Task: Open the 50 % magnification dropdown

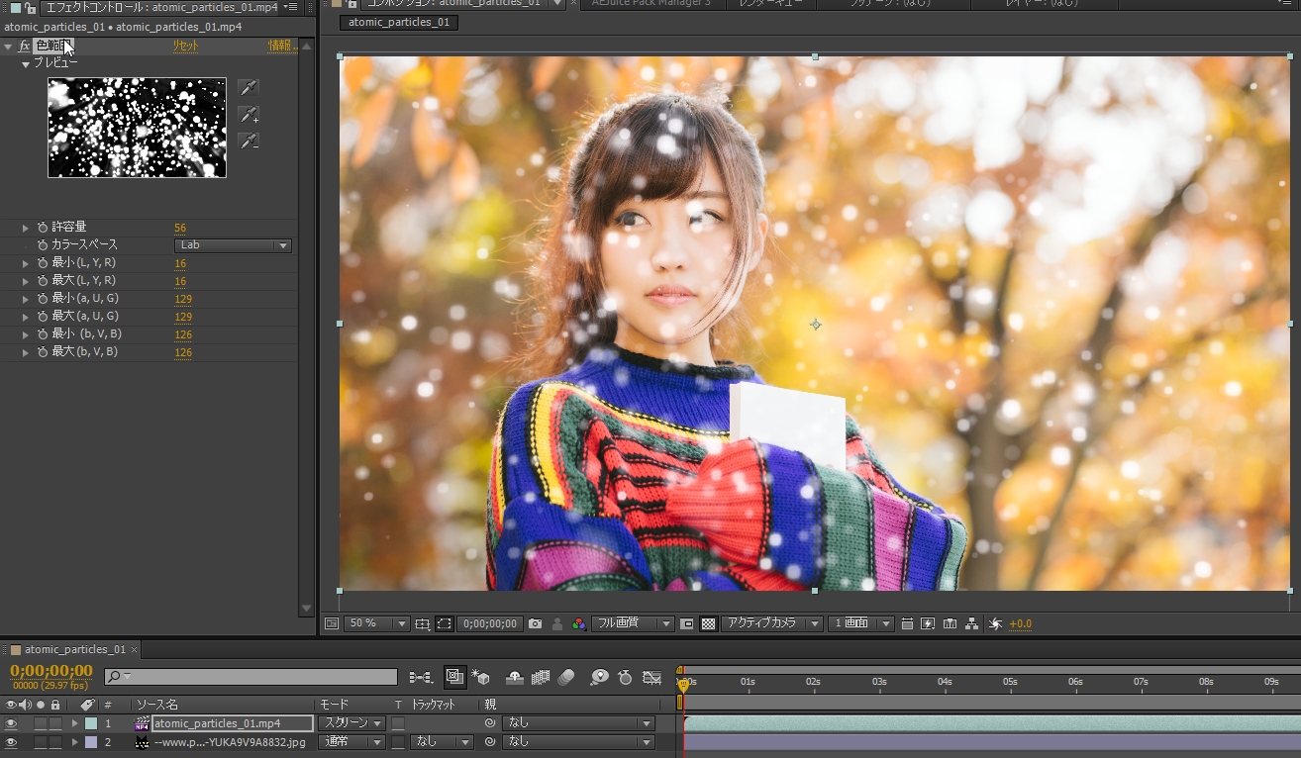Action: pos(376,624)
